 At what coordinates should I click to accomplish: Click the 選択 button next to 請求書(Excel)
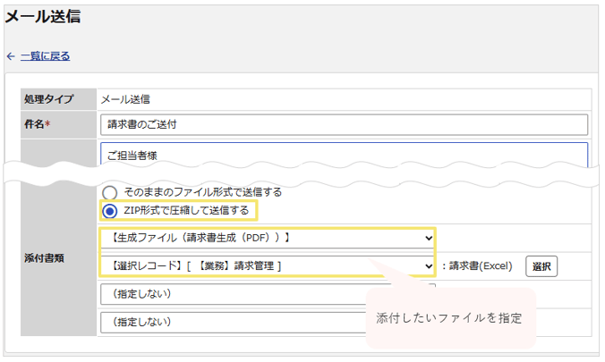[x=541, y=266]
